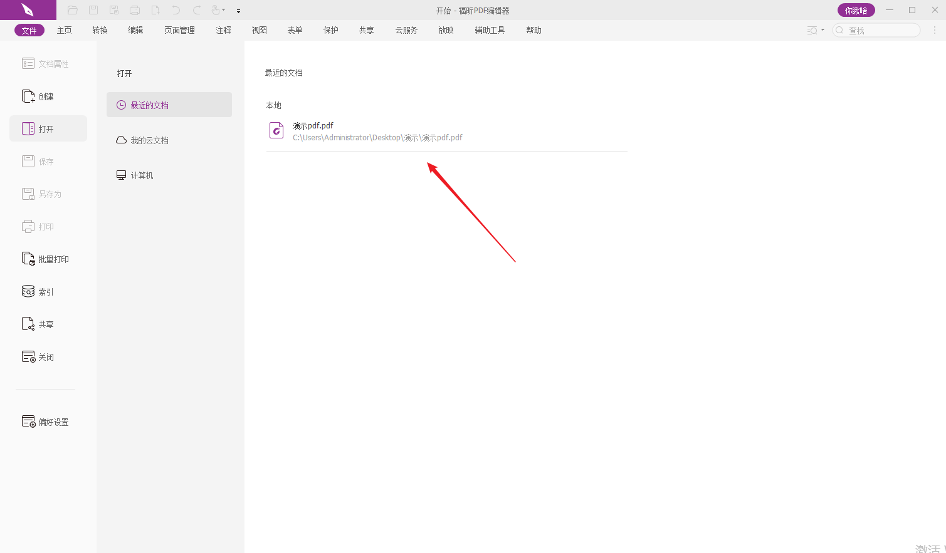Open the vertical three-dot more options menu
This screenshot has width=946, height=553.
[x=935, y=30]
